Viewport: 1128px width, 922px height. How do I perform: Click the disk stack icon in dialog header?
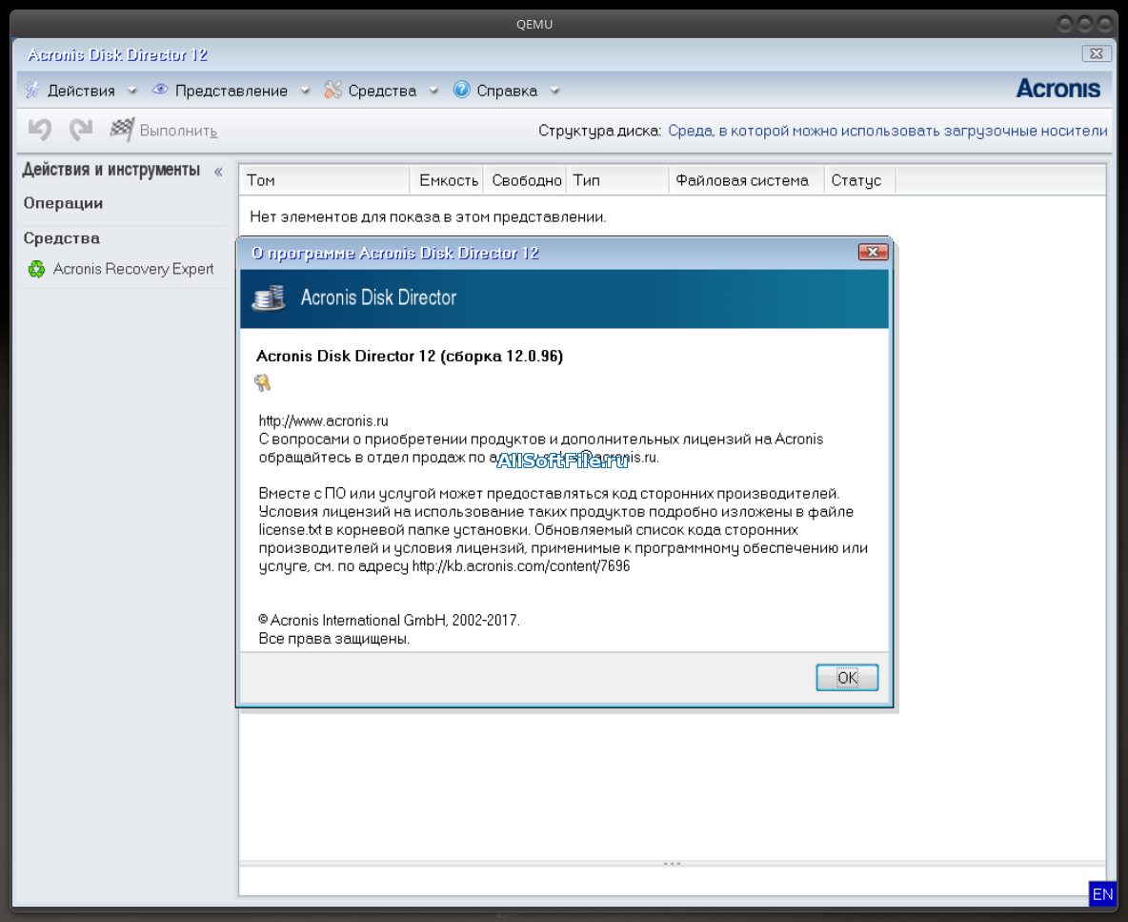tap(269, 298)
